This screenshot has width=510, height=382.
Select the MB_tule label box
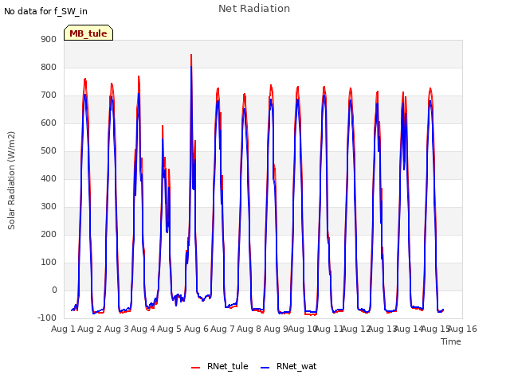(x=88, y=33)
